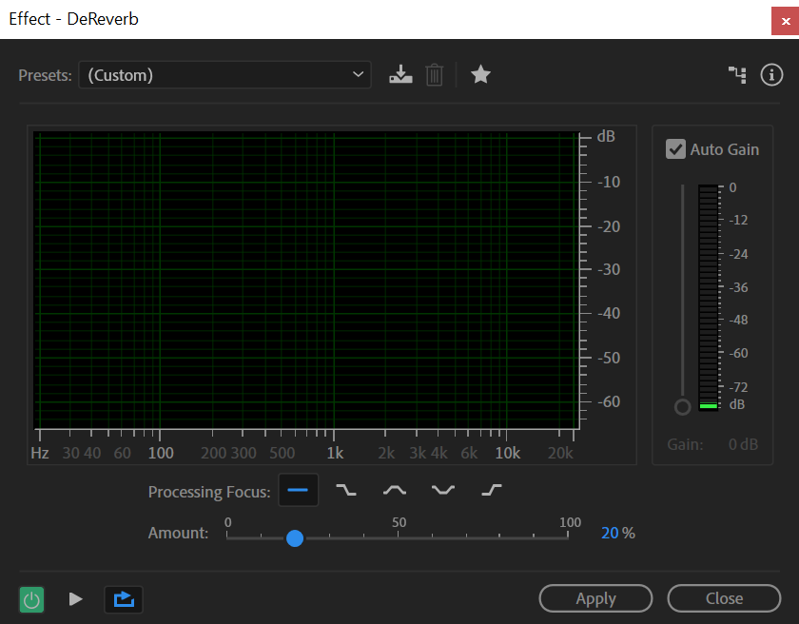Click the Presets label
The image size is (799, 624).
pos(45,75)
